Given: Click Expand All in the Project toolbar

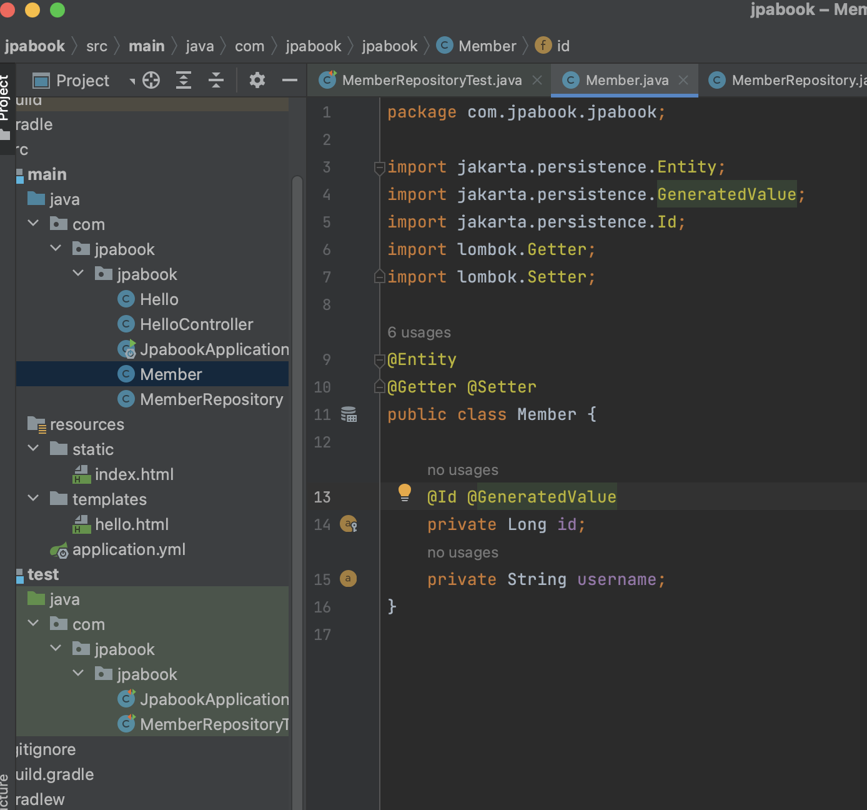Looking at the screenshot, I should tap(184, 80).
